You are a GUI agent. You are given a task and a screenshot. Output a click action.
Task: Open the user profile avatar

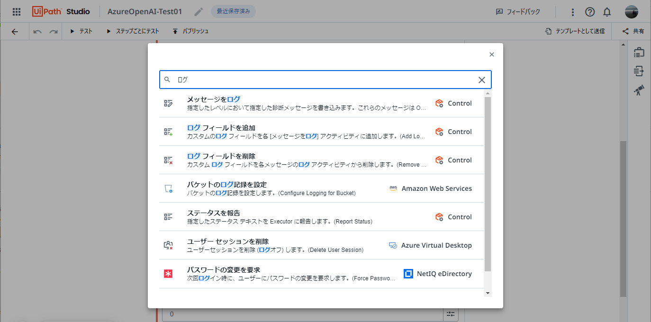tap(631, 12)
